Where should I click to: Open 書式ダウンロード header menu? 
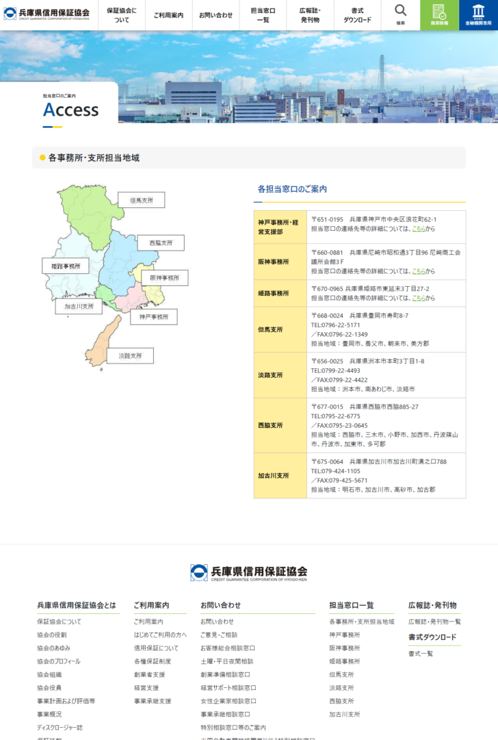click(x=357, y=15)
